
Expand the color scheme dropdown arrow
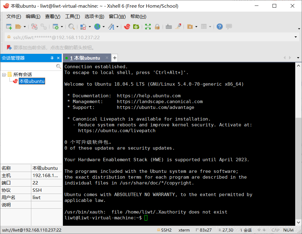(90, 27)
